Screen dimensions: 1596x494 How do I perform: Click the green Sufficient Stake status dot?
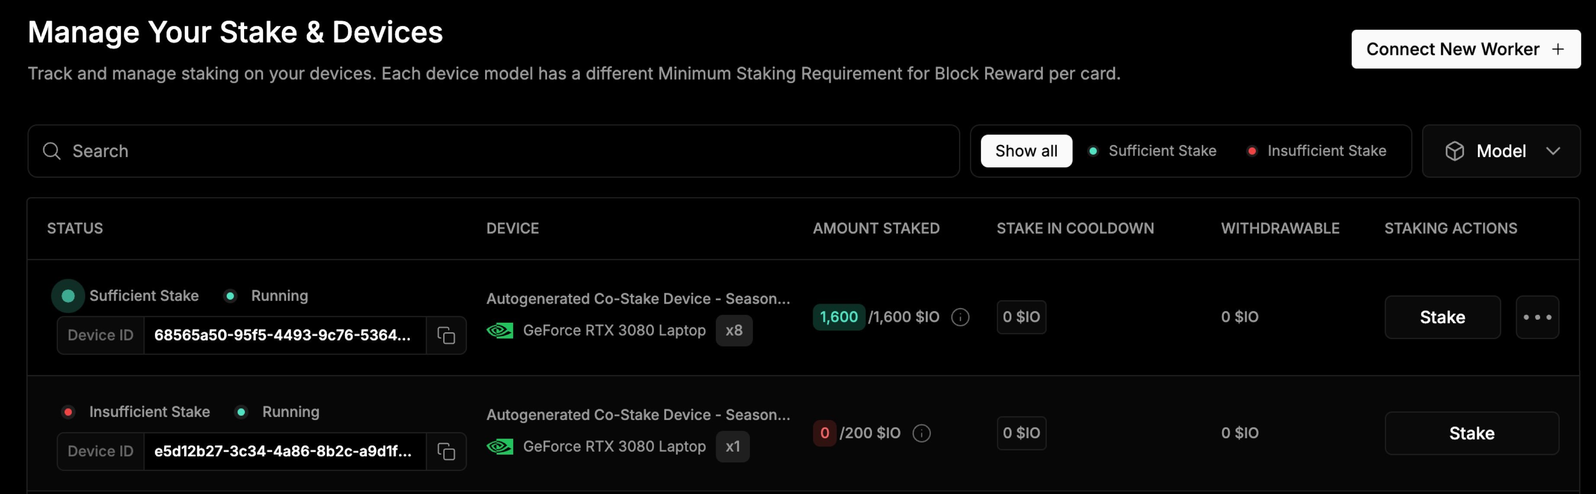[68, 296]
